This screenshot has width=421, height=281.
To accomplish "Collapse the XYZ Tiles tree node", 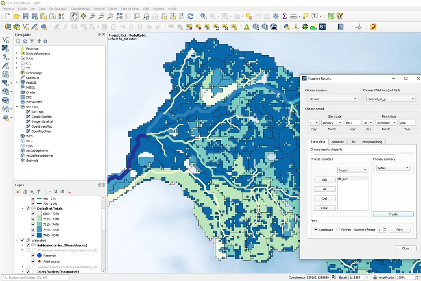I will point(17,107).
